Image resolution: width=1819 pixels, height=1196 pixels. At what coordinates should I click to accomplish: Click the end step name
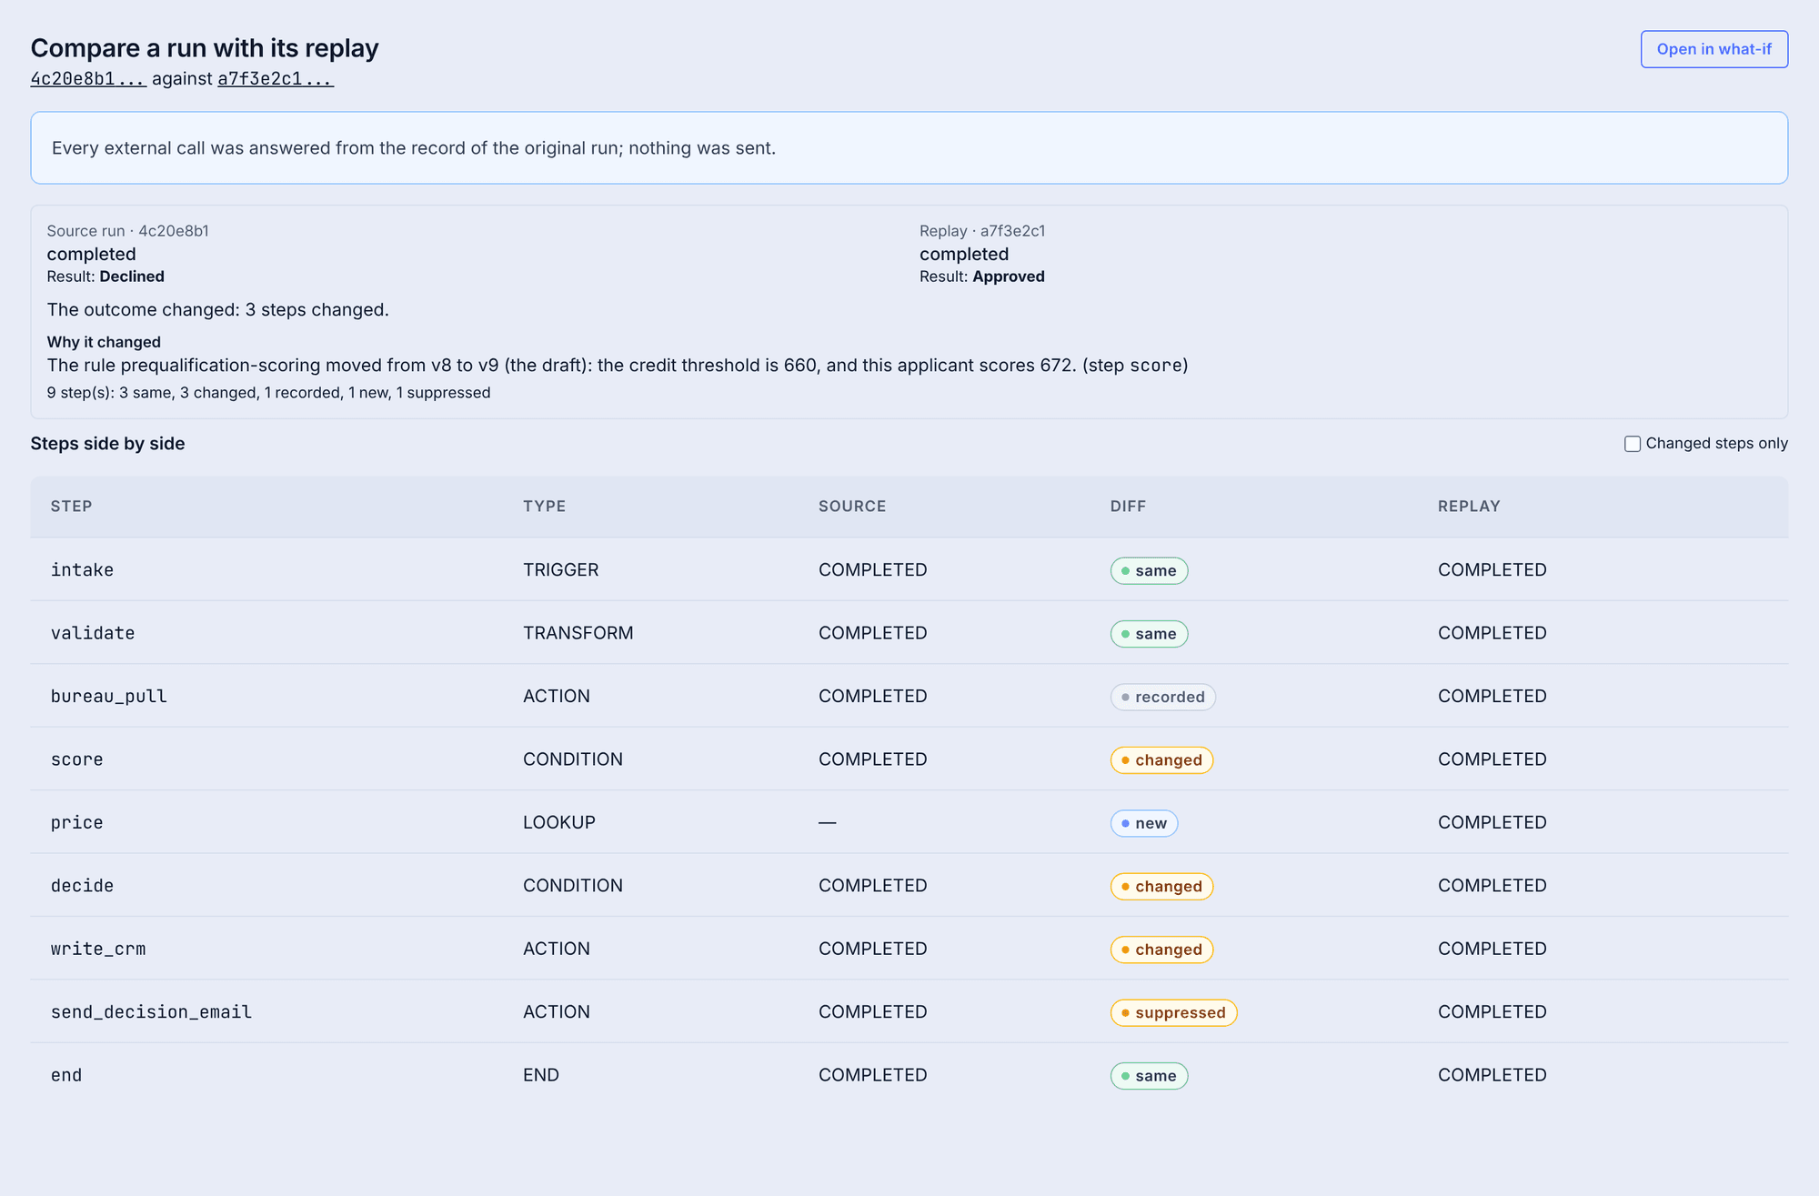(66, 1075)
